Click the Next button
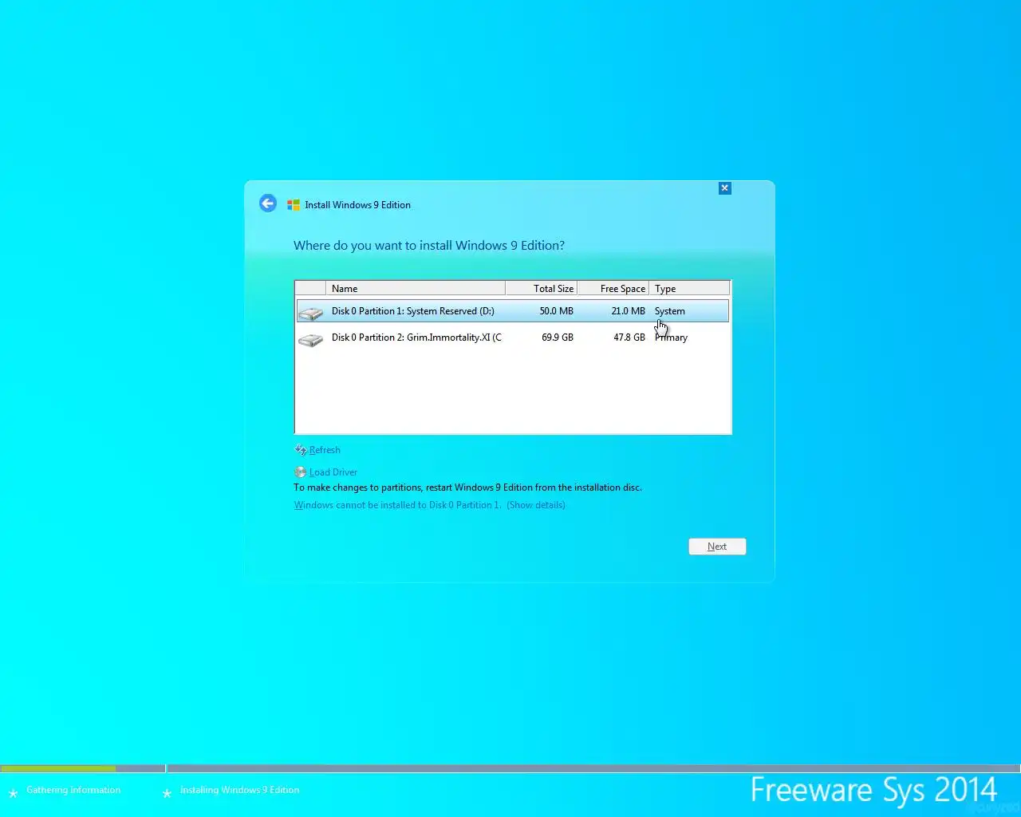Viewport: 1021px width, 817px height. (x=717, y=547)
